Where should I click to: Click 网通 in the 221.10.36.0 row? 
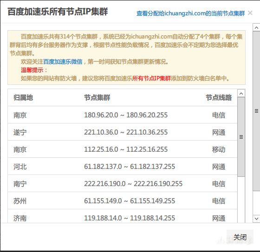coord(219,132)
